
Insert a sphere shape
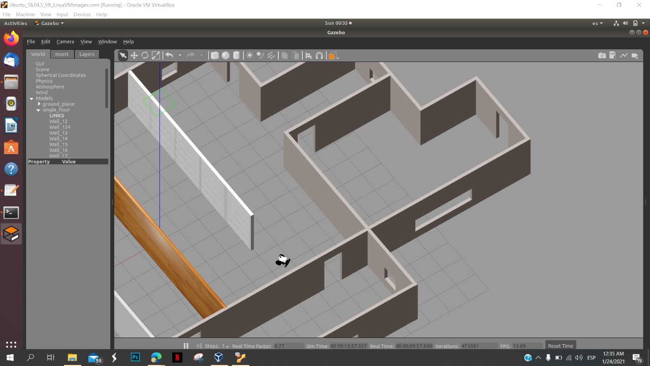(x=225, y=55)
